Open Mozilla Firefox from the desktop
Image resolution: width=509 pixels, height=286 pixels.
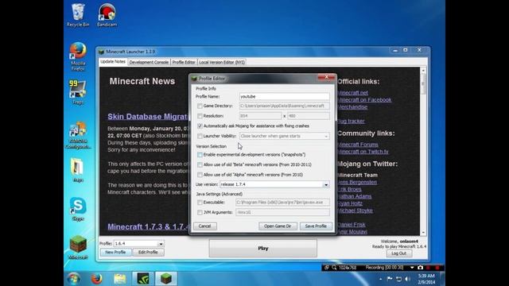[78, 56]
